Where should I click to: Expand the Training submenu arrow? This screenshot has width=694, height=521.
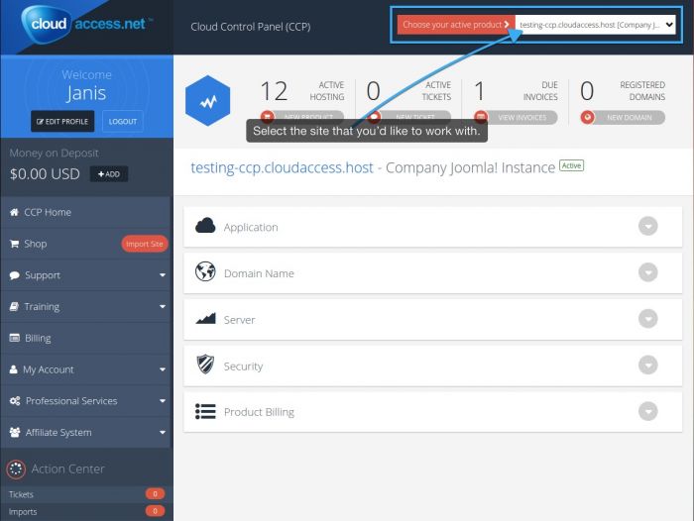(x=163, y=306)
